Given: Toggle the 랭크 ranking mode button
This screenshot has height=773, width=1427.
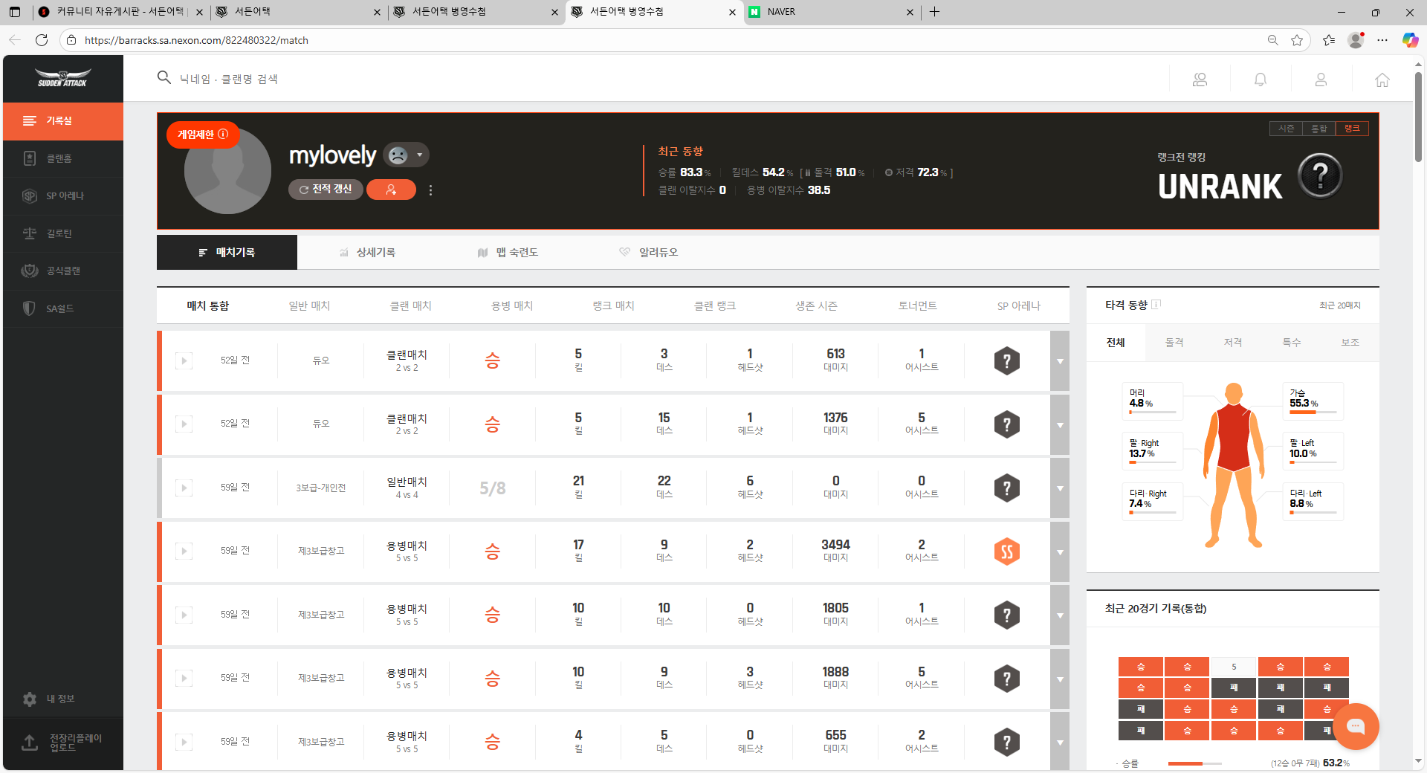Looking at the screenshot, I should click(x=1351, y=129).
